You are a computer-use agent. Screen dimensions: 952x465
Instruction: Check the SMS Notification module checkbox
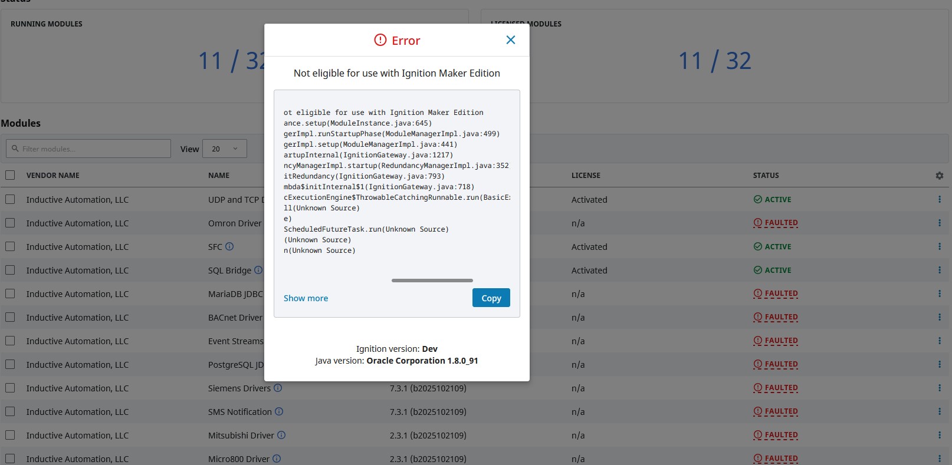click(10, 411)
